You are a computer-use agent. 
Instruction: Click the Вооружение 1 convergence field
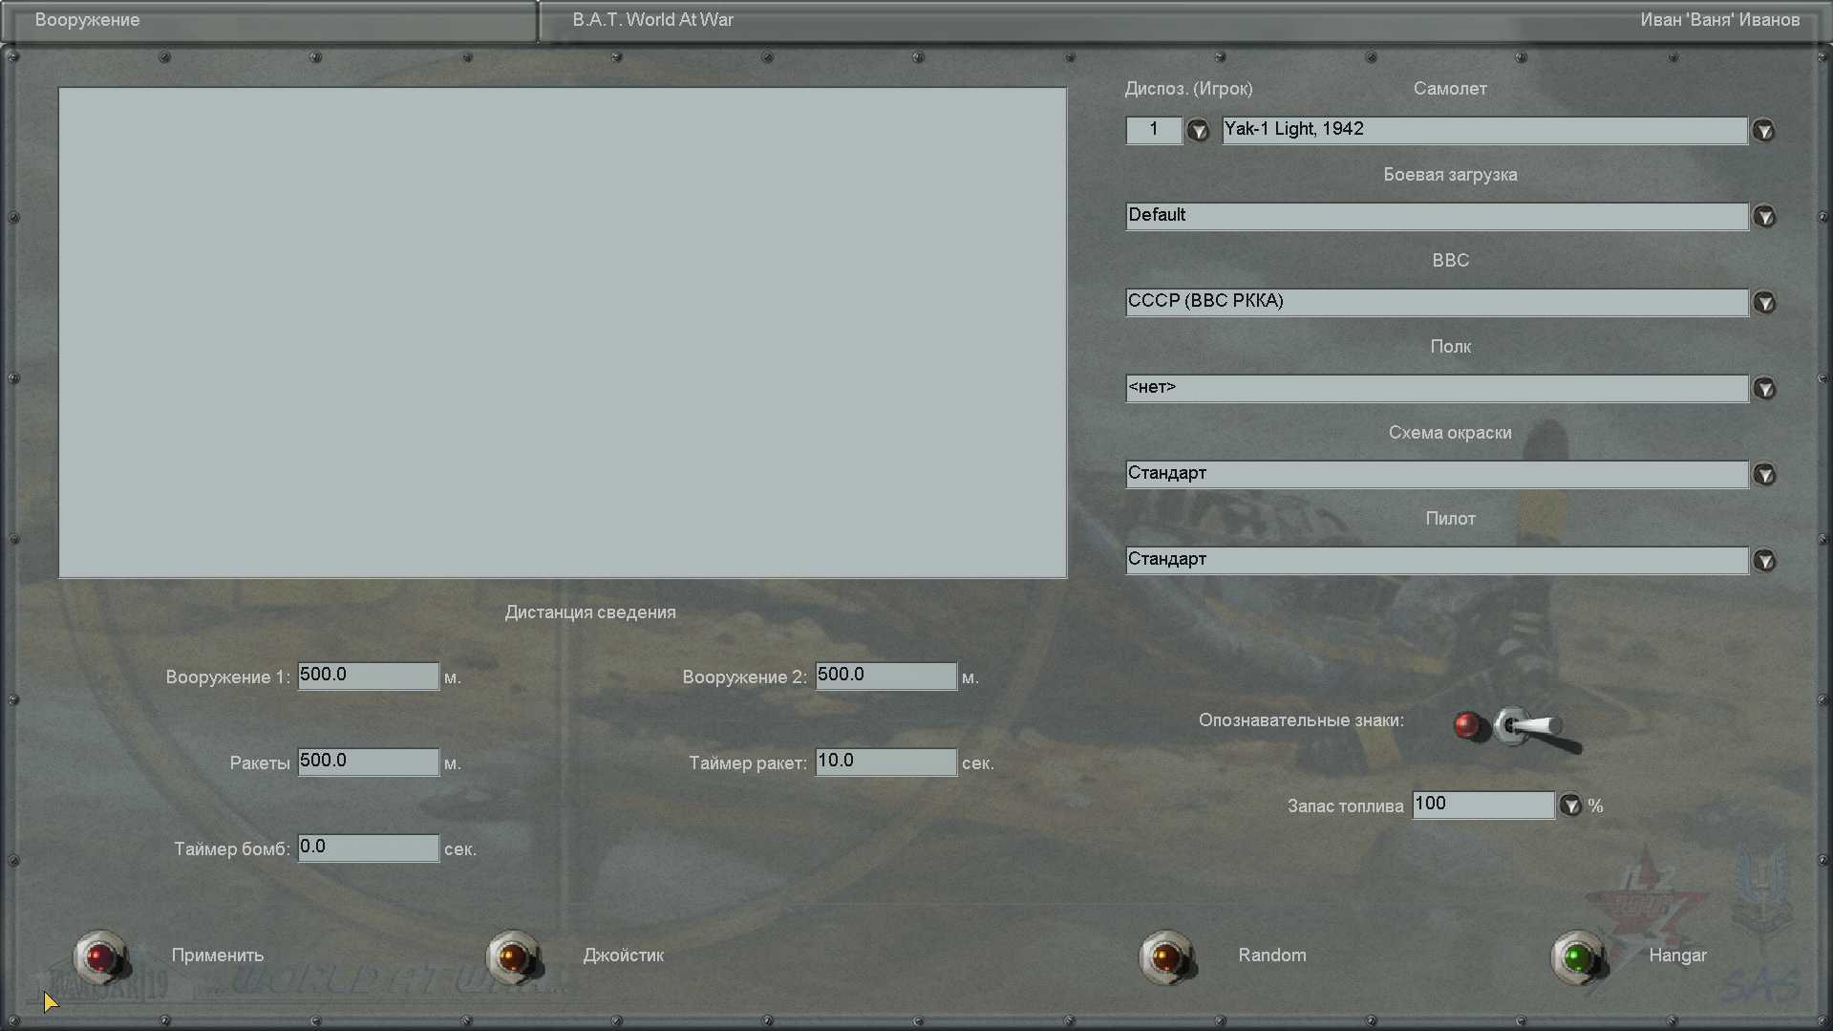click(369, 676)
